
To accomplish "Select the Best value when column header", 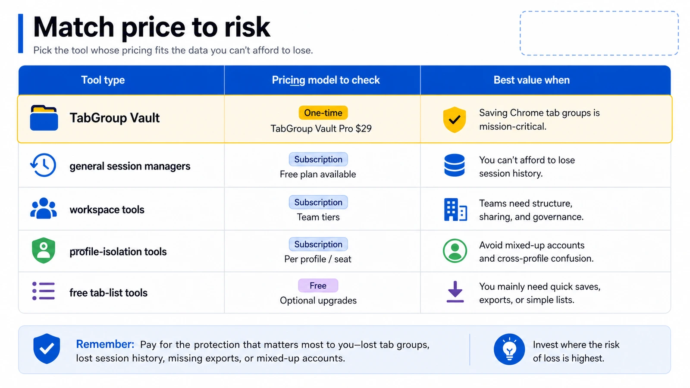I will click(x=531, y=80).
